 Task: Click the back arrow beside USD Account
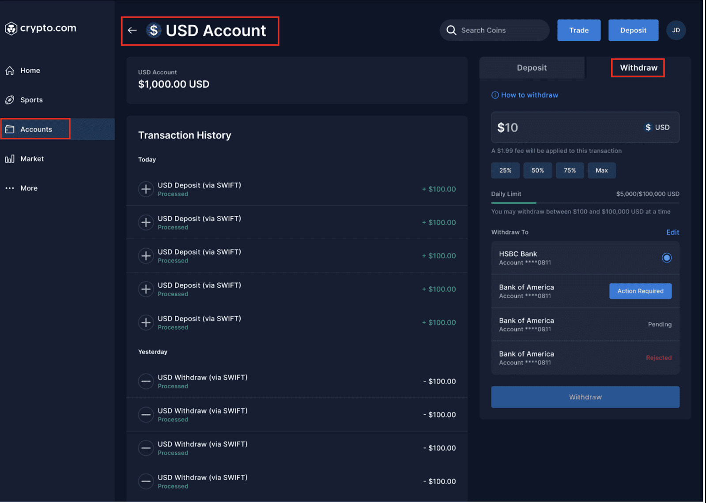[132, 30]
